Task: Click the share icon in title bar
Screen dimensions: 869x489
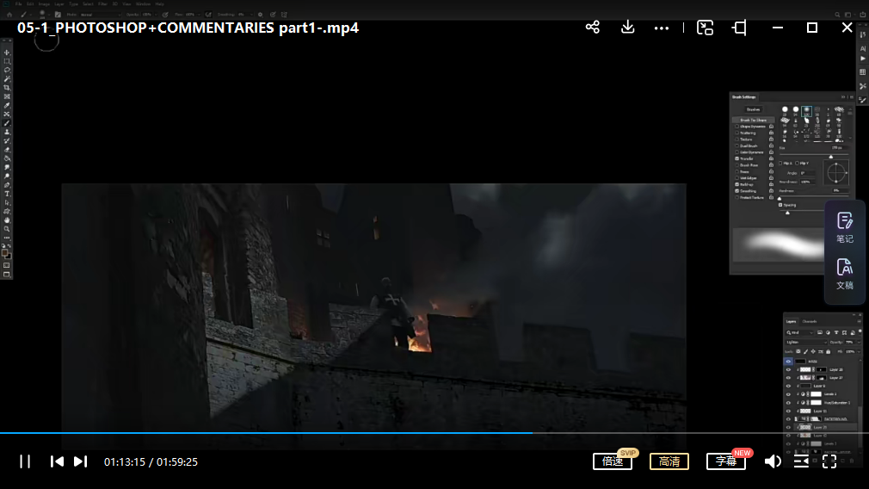Action: [593, 28]
